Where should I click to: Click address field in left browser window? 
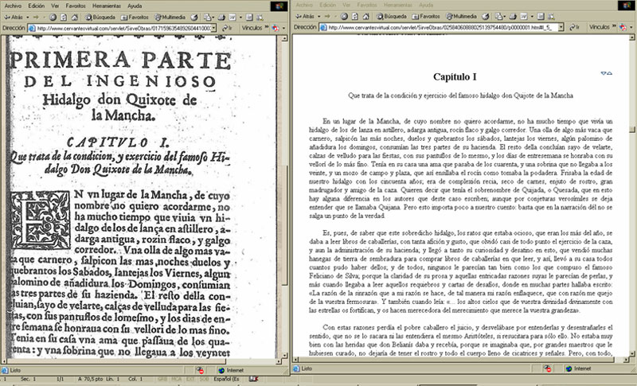[123, 28]
